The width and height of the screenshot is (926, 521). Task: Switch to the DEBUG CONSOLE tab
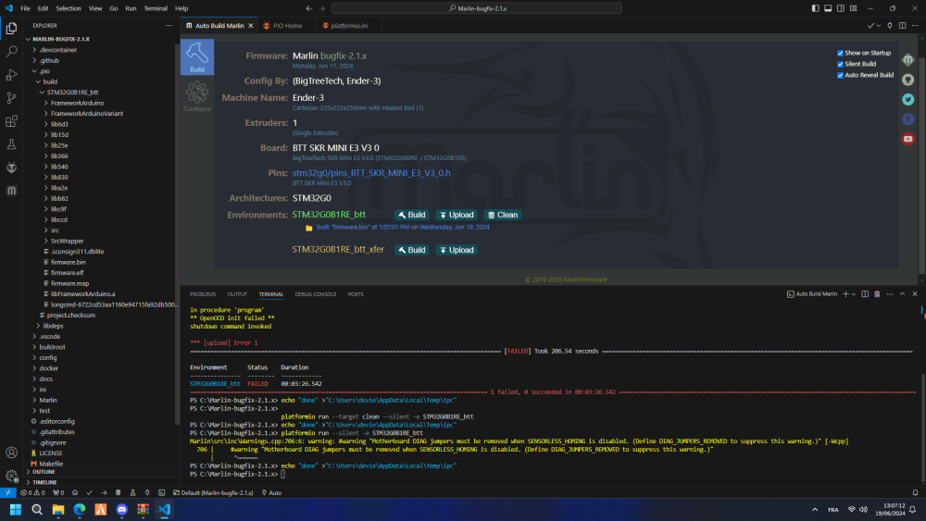316,294
